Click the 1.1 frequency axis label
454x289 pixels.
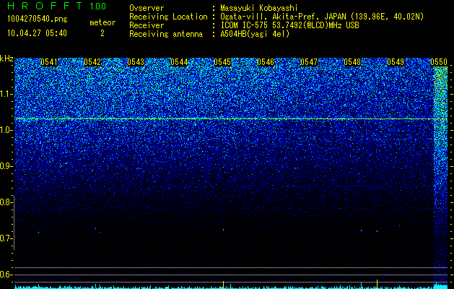coord(6,94)
